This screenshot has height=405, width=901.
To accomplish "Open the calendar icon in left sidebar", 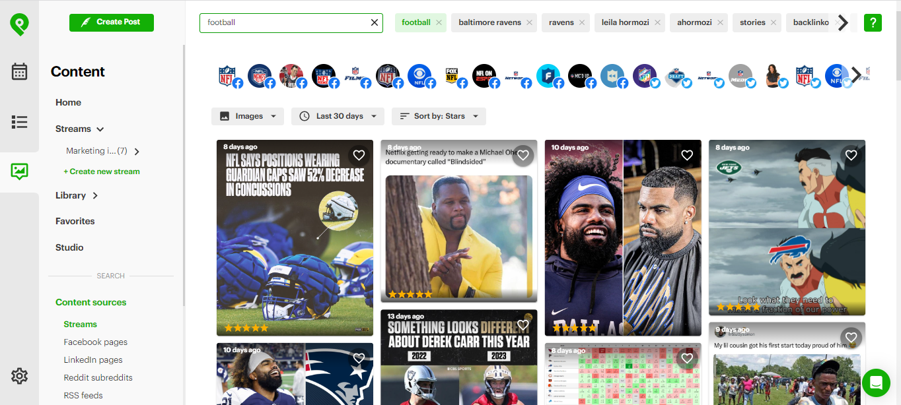I will coord(19,71).
